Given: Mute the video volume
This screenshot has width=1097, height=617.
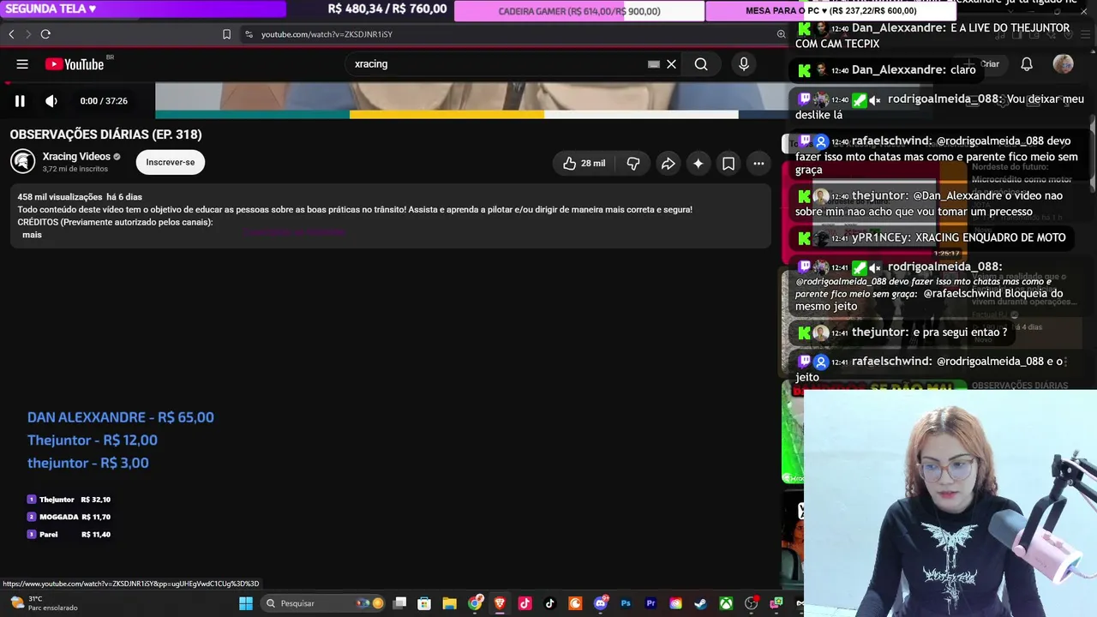Looking at the screenshot, I should pyautogui.click(x=51, y=101).
